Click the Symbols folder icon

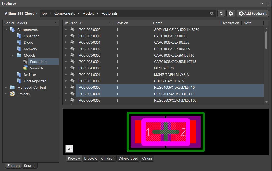pyautogui.click(x=25, y=68)
